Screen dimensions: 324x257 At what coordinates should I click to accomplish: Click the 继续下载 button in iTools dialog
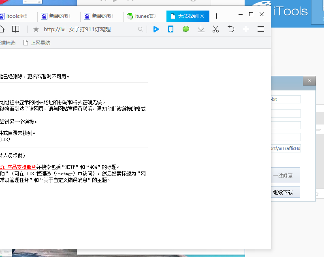[285, 192]
